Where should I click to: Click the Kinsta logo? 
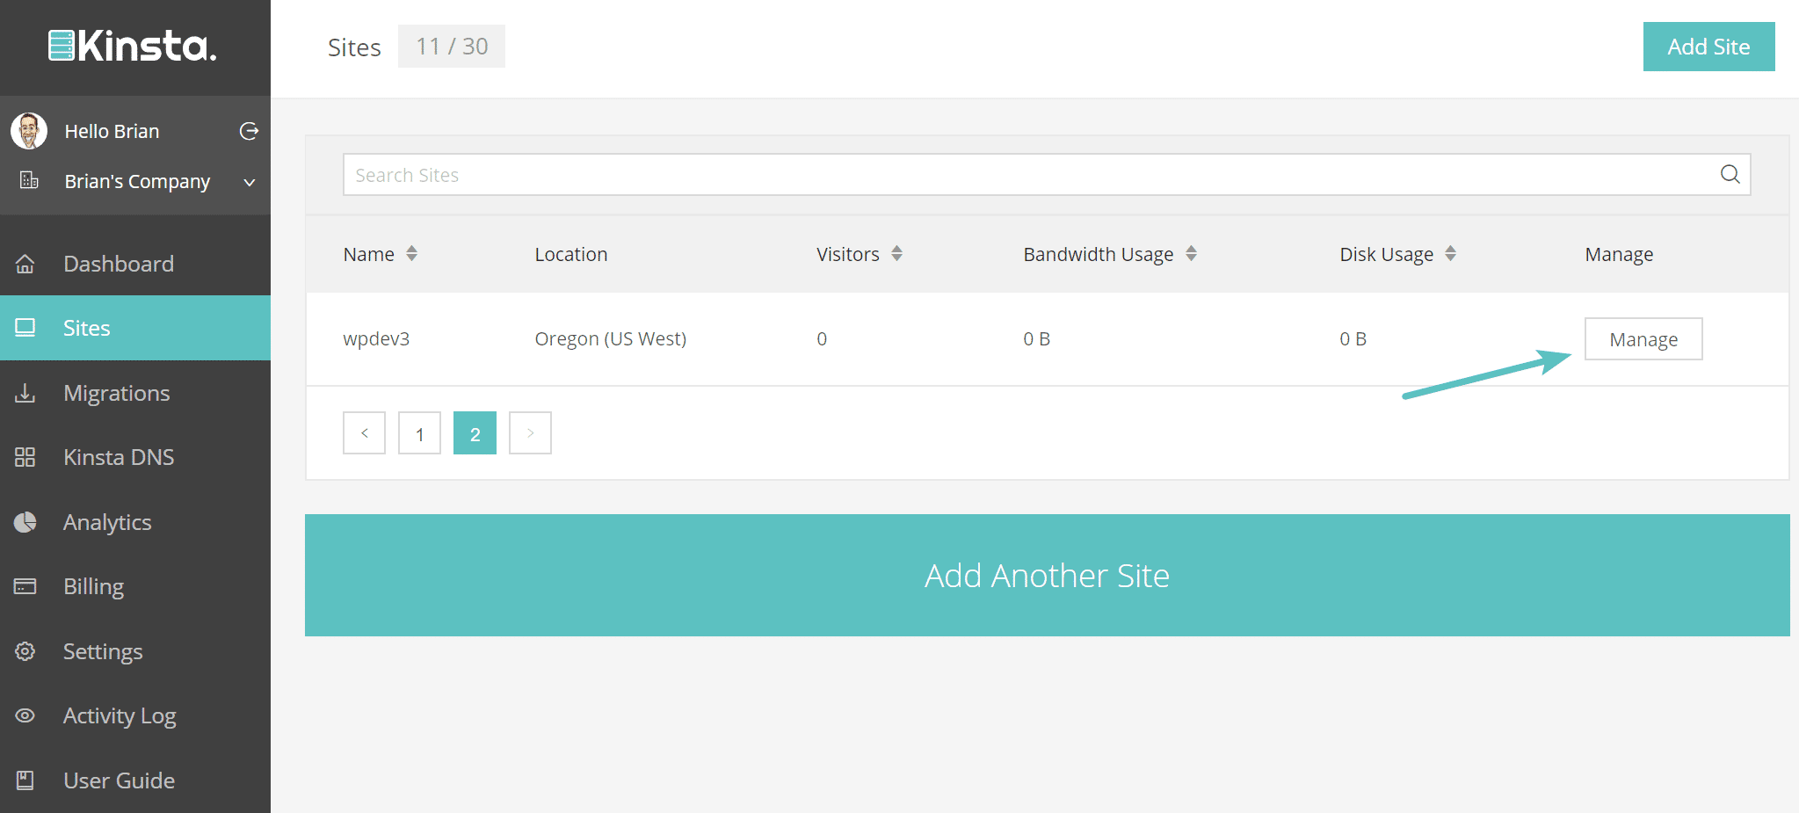point(133,46)
